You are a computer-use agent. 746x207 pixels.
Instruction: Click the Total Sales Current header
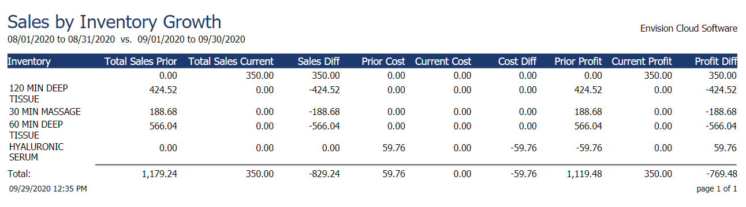click(231, 62)
